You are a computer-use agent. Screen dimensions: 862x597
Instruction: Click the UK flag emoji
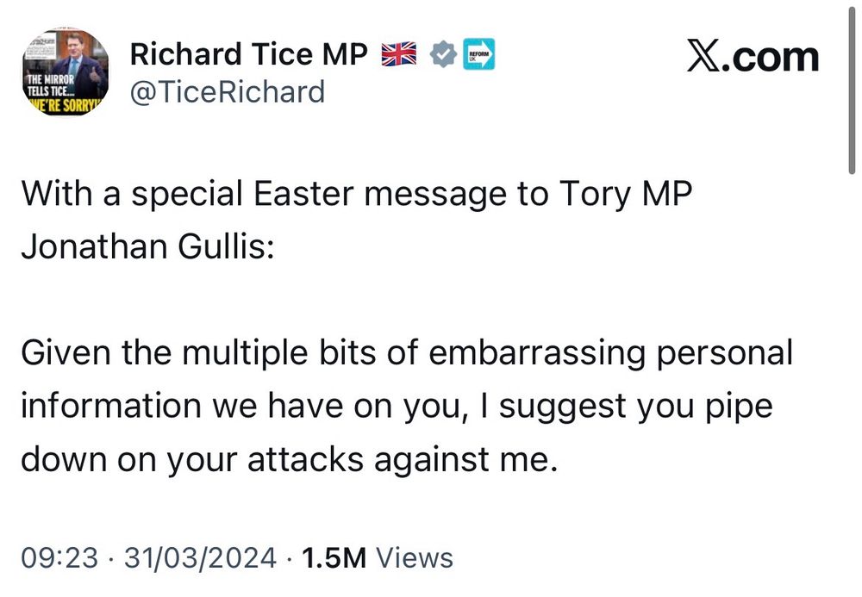click(x=399, y=54)
